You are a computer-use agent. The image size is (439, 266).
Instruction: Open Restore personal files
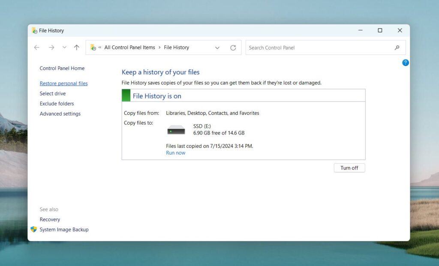[63, 83]
